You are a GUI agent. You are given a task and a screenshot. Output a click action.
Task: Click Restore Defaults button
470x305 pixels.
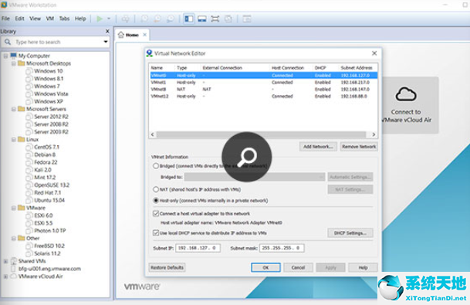point(167,267)
